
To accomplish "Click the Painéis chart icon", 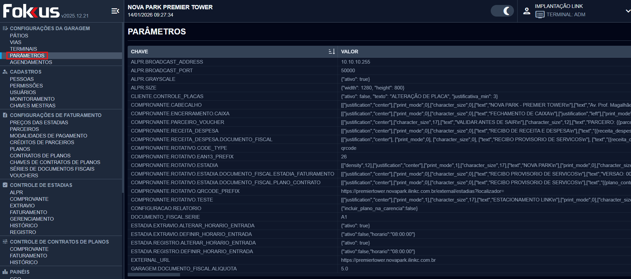I will click(5, 272).
